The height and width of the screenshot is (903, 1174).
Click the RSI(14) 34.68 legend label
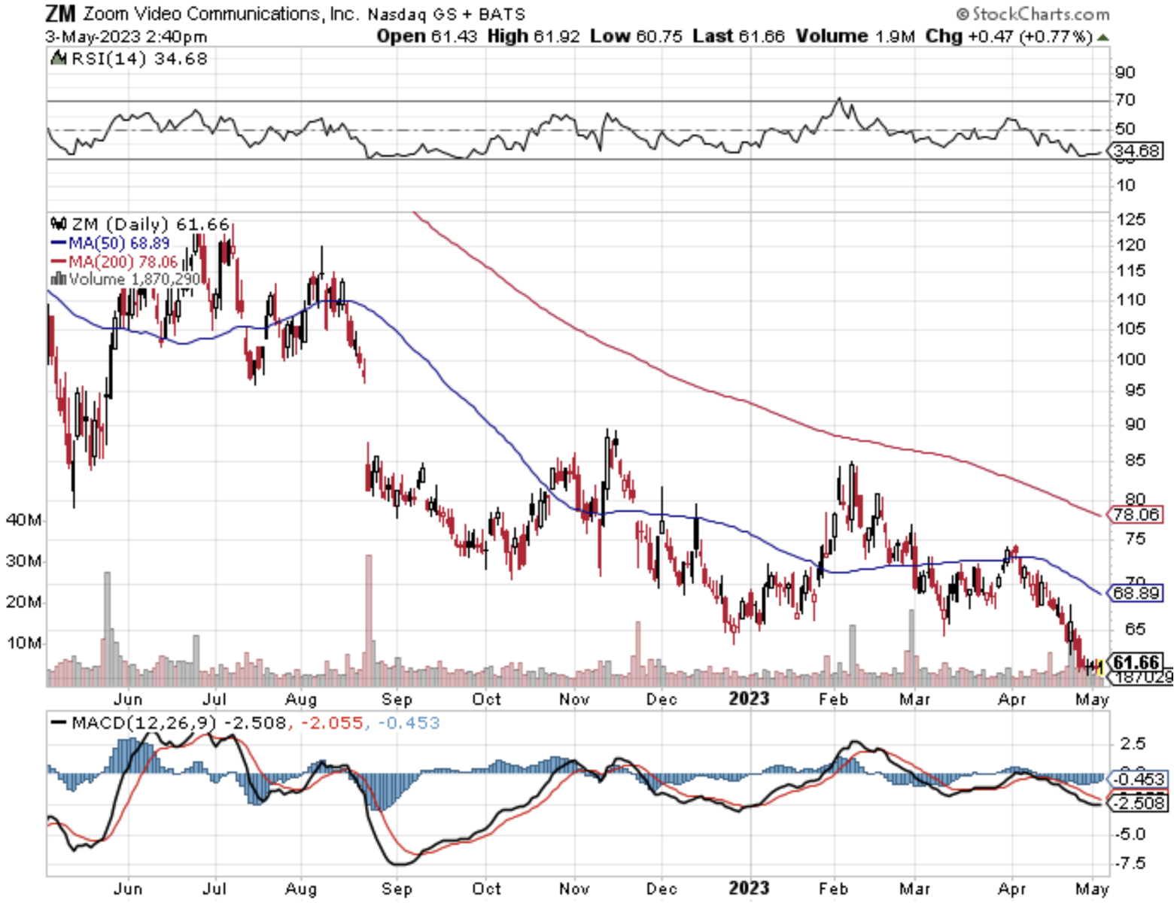click(139, 58)
